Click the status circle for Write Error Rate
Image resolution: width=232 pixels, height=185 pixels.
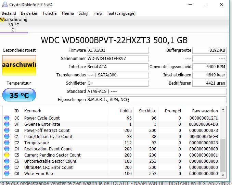click(x=7, y=173)
